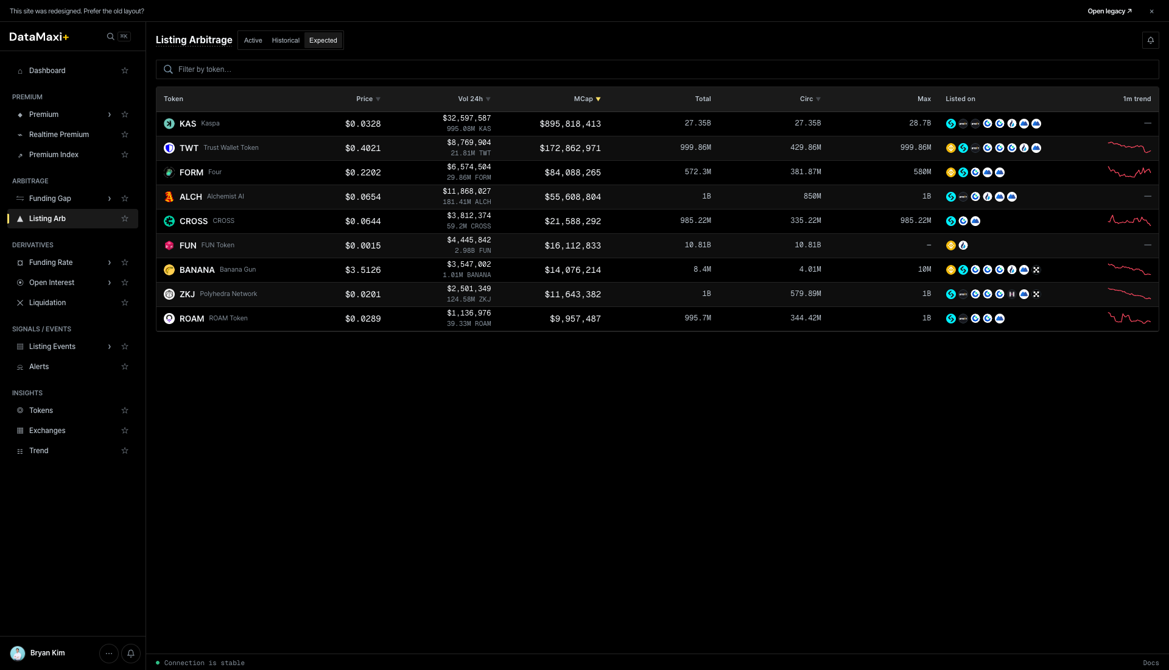
Task: Click the ROAM 1m trend sparkline
Action: 1129,318
